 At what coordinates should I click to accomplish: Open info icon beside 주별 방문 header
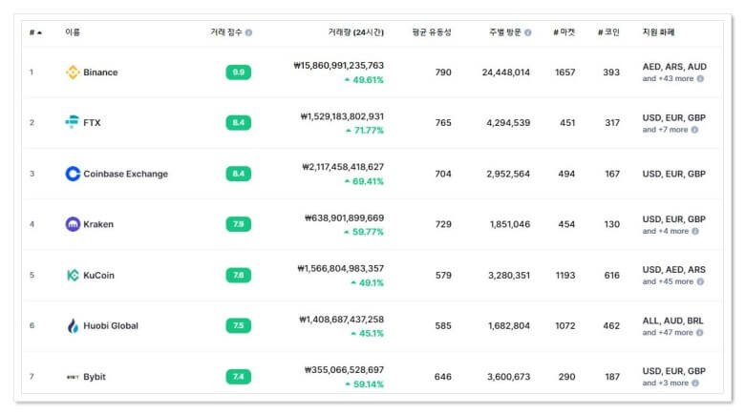pos(528,32)
